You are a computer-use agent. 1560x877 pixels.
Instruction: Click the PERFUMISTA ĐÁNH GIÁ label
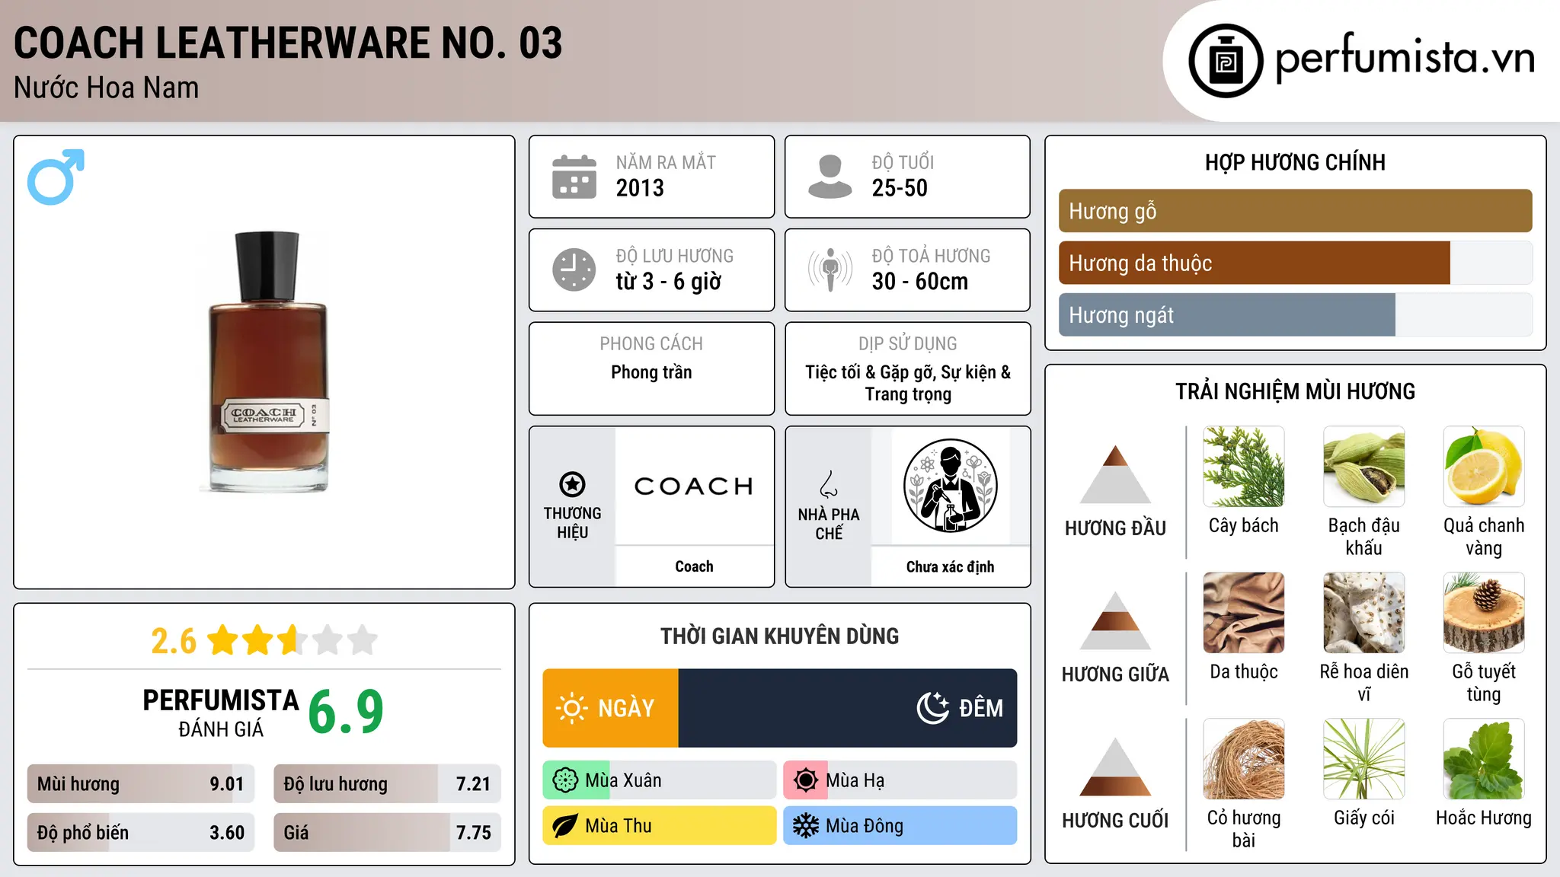click(x=221, y=713)
